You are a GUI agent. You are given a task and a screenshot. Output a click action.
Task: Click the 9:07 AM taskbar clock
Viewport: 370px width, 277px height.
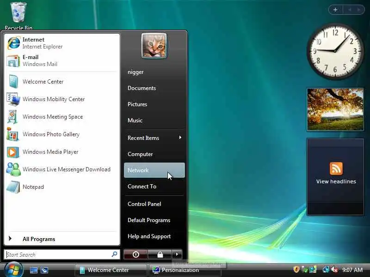(x=352, y=270)
